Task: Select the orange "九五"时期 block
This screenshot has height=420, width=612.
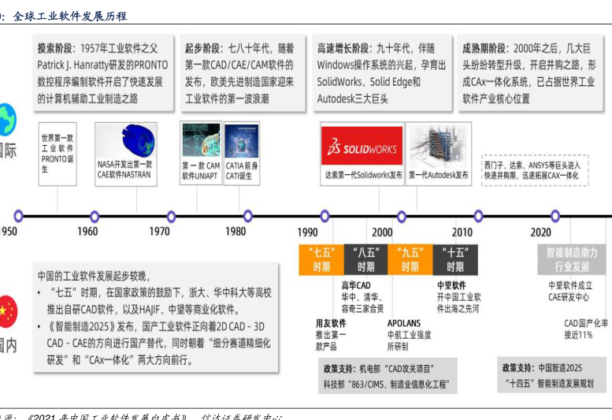Action: tap(410, 259)
